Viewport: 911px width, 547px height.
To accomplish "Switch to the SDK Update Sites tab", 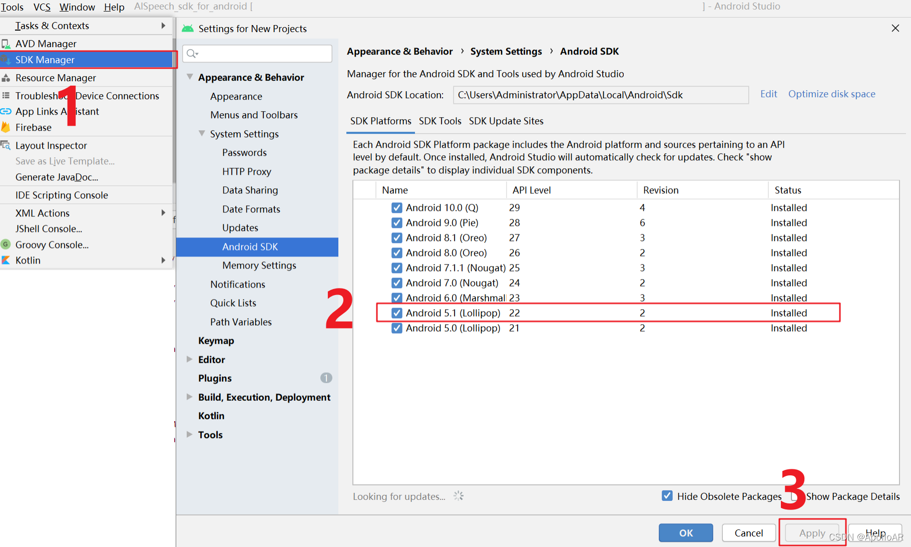I will (x=506, y=121).
